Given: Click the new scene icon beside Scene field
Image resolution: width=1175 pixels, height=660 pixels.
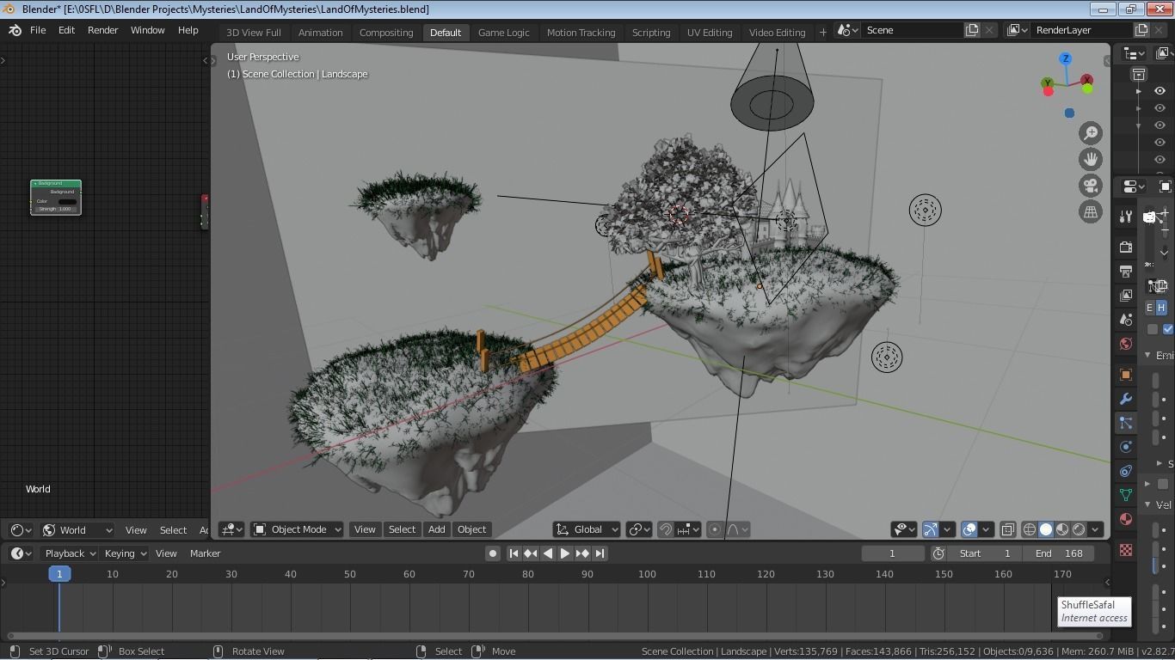Looking at the screenshot, I should (972, 30).
